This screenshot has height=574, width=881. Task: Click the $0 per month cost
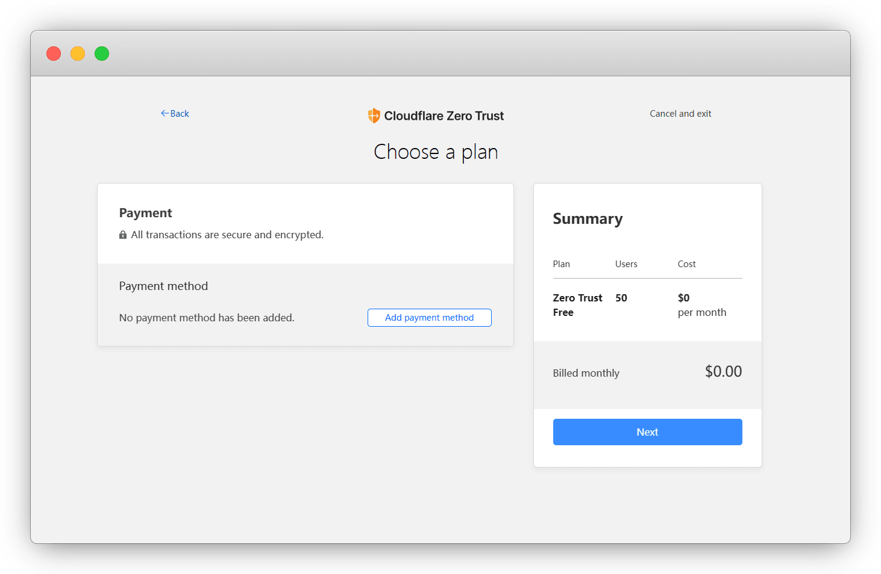click(x=702, y=305)
